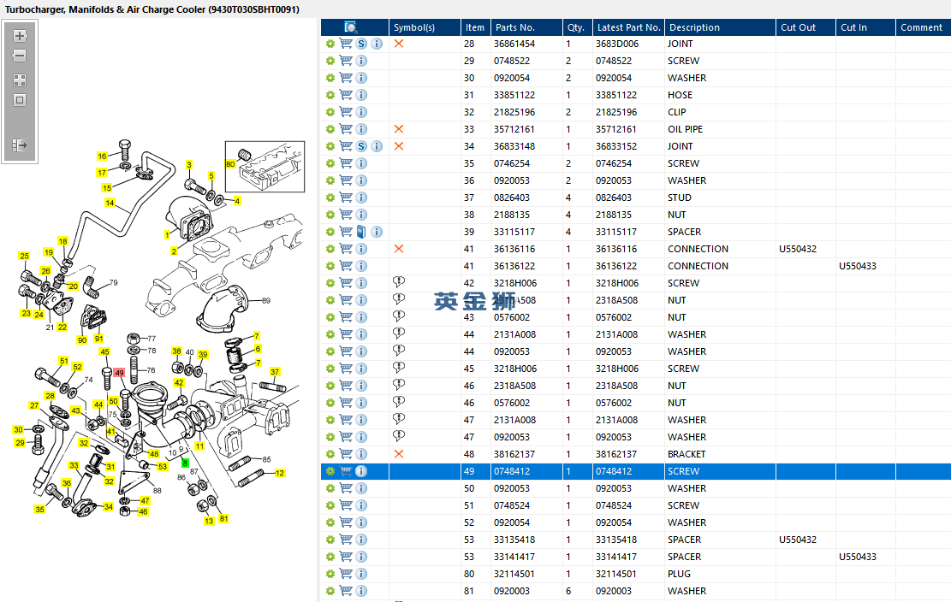
Task: Sort by Qty. column header
Action: coord(578,27)
